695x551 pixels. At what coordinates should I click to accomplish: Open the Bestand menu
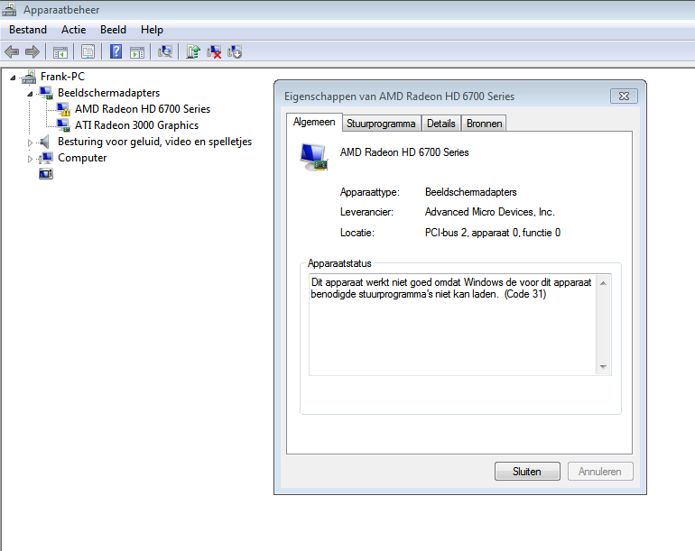pyautogui.click(x=28, y=30)
